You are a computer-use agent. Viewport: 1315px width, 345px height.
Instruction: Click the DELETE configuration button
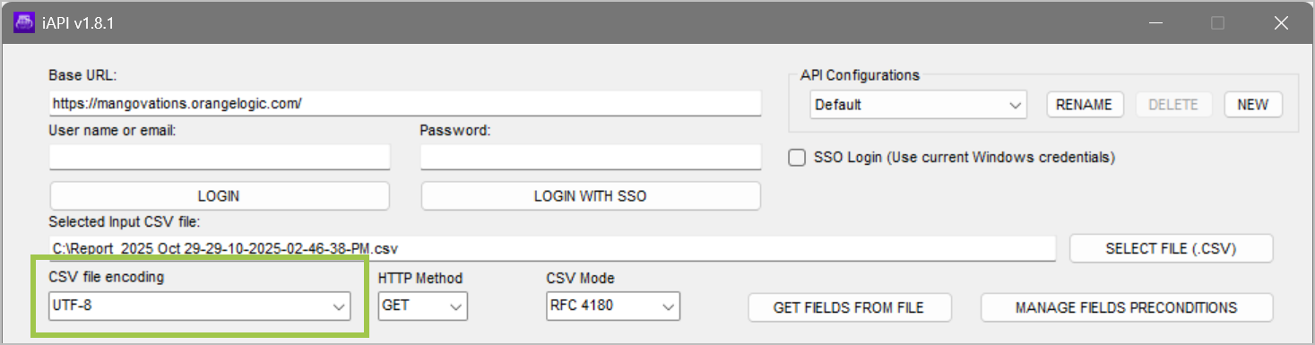click(x=1173, y=105)
